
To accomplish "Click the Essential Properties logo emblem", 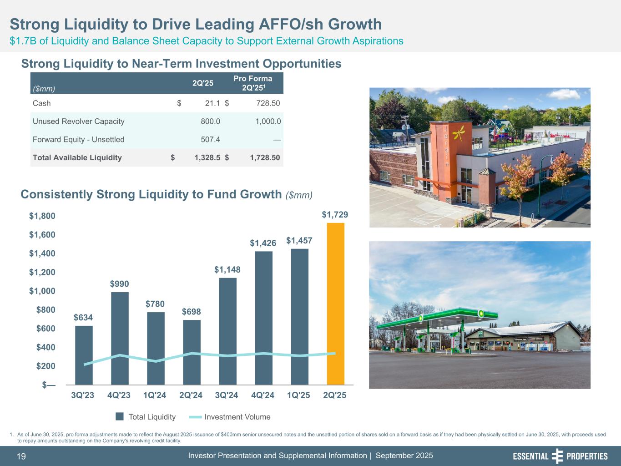I will 557,456.
